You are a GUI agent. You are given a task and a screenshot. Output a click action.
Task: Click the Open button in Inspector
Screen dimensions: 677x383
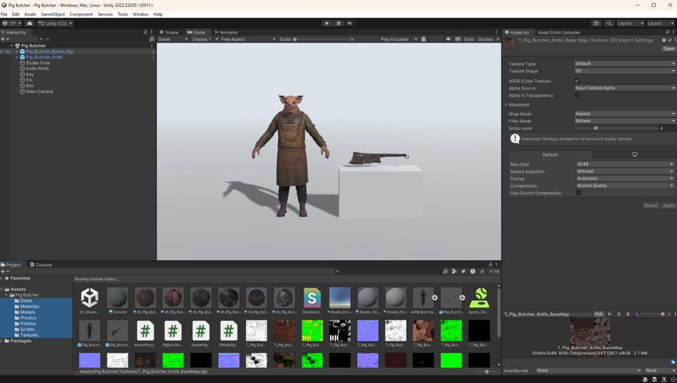point(669,48)
